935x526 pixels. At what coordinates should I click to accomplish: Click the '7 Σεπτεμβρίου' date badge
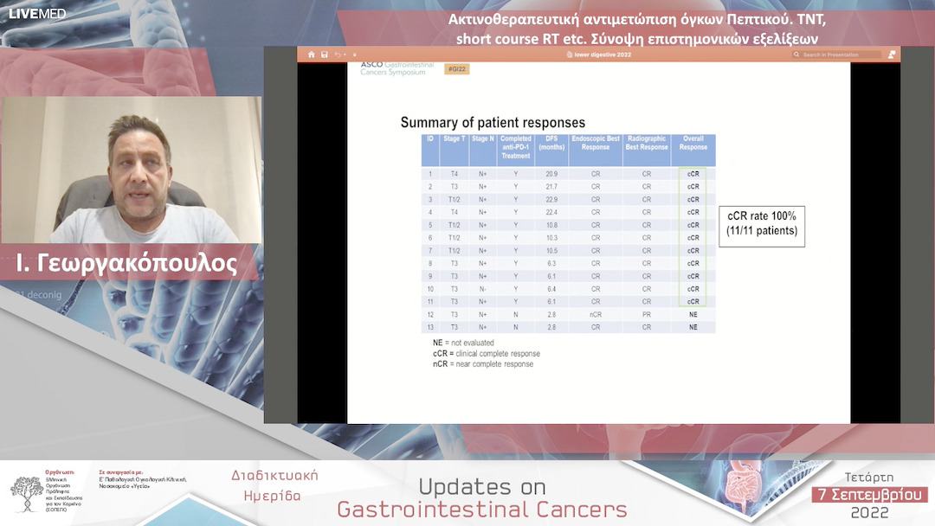tap(869, 495)
